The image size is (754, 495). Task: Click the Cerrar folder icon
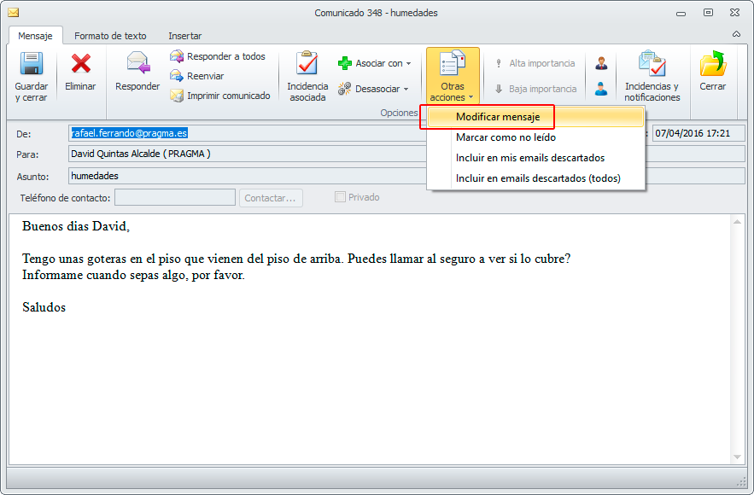713,63
